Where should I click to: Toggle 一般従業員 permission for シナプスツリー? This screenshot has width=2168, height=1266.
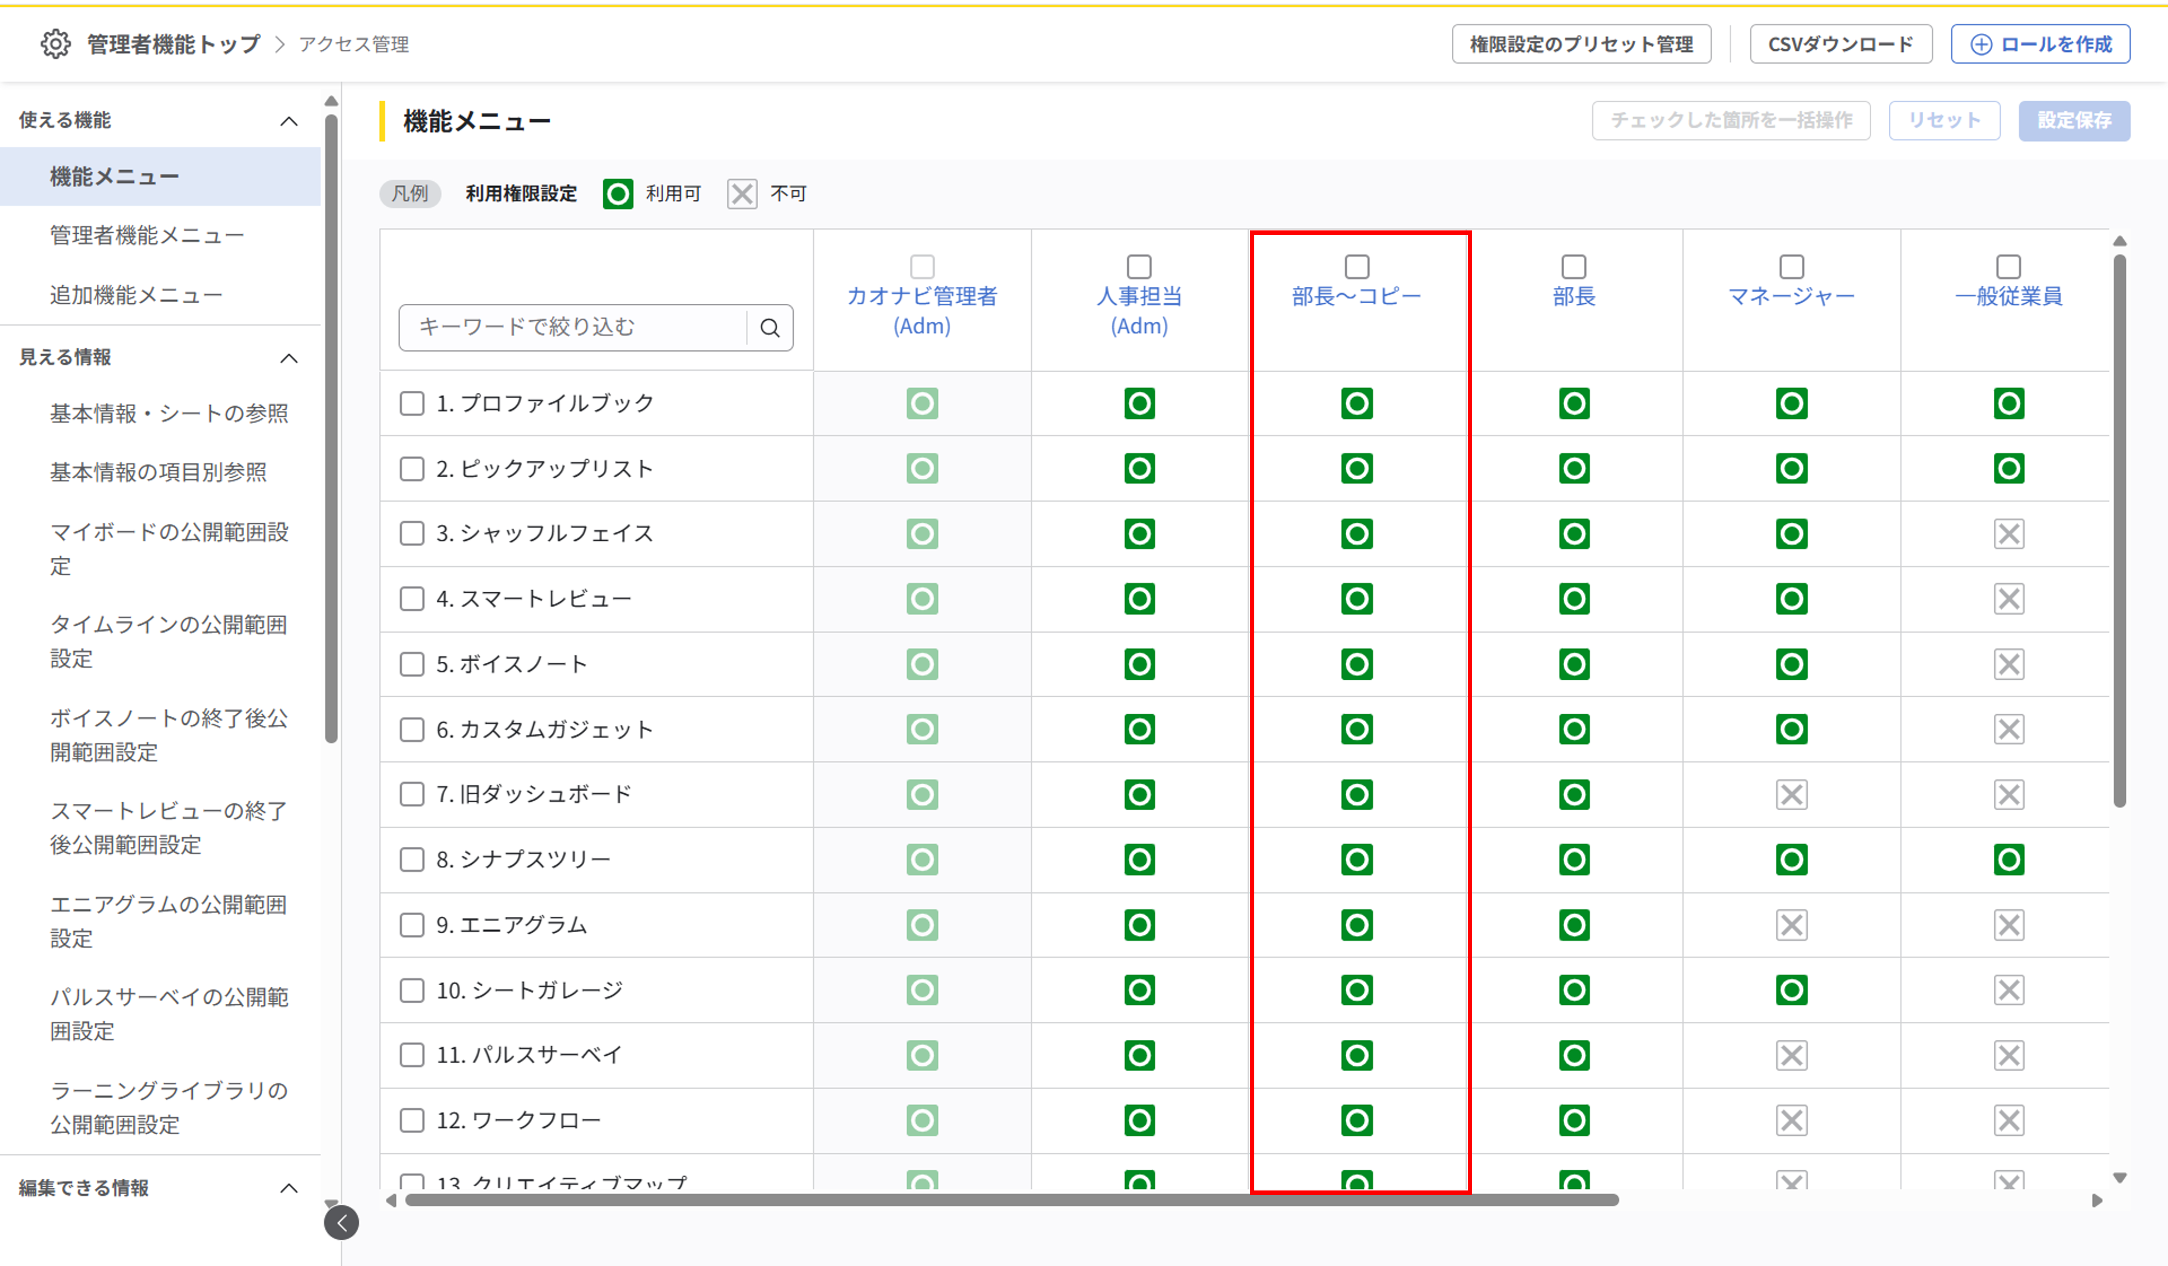[2009, 859]
